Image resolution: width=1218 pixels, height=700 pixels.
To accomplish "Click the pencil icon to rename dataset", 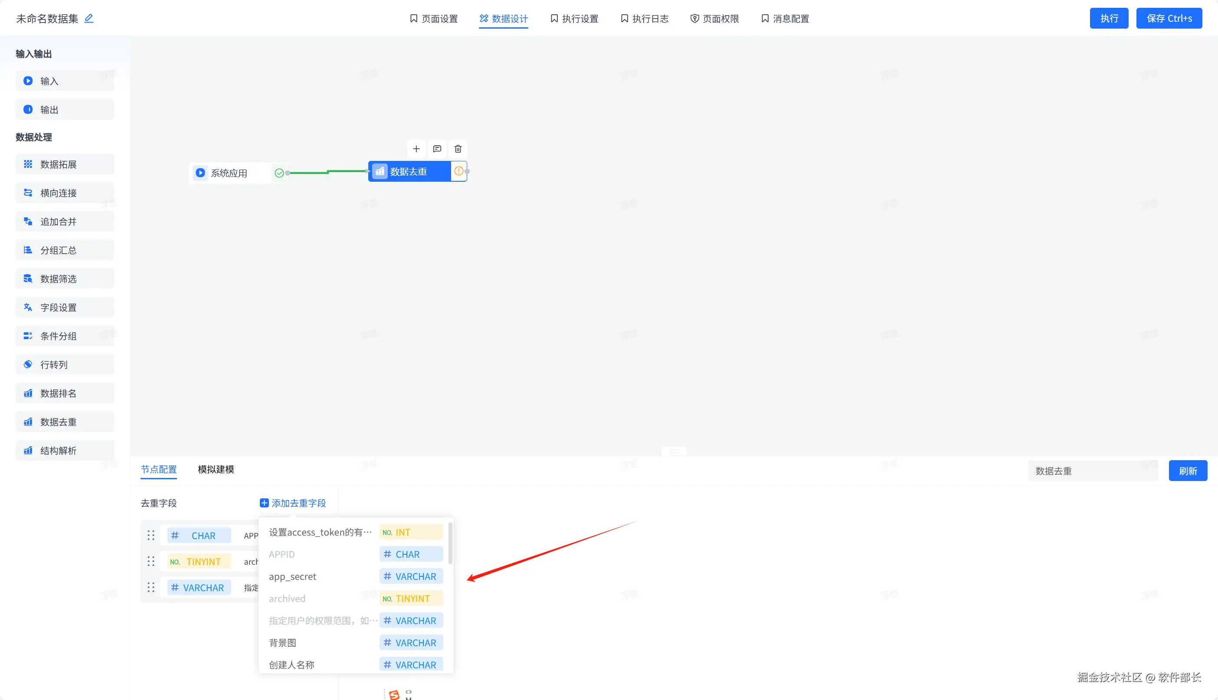I will point(88,18).
